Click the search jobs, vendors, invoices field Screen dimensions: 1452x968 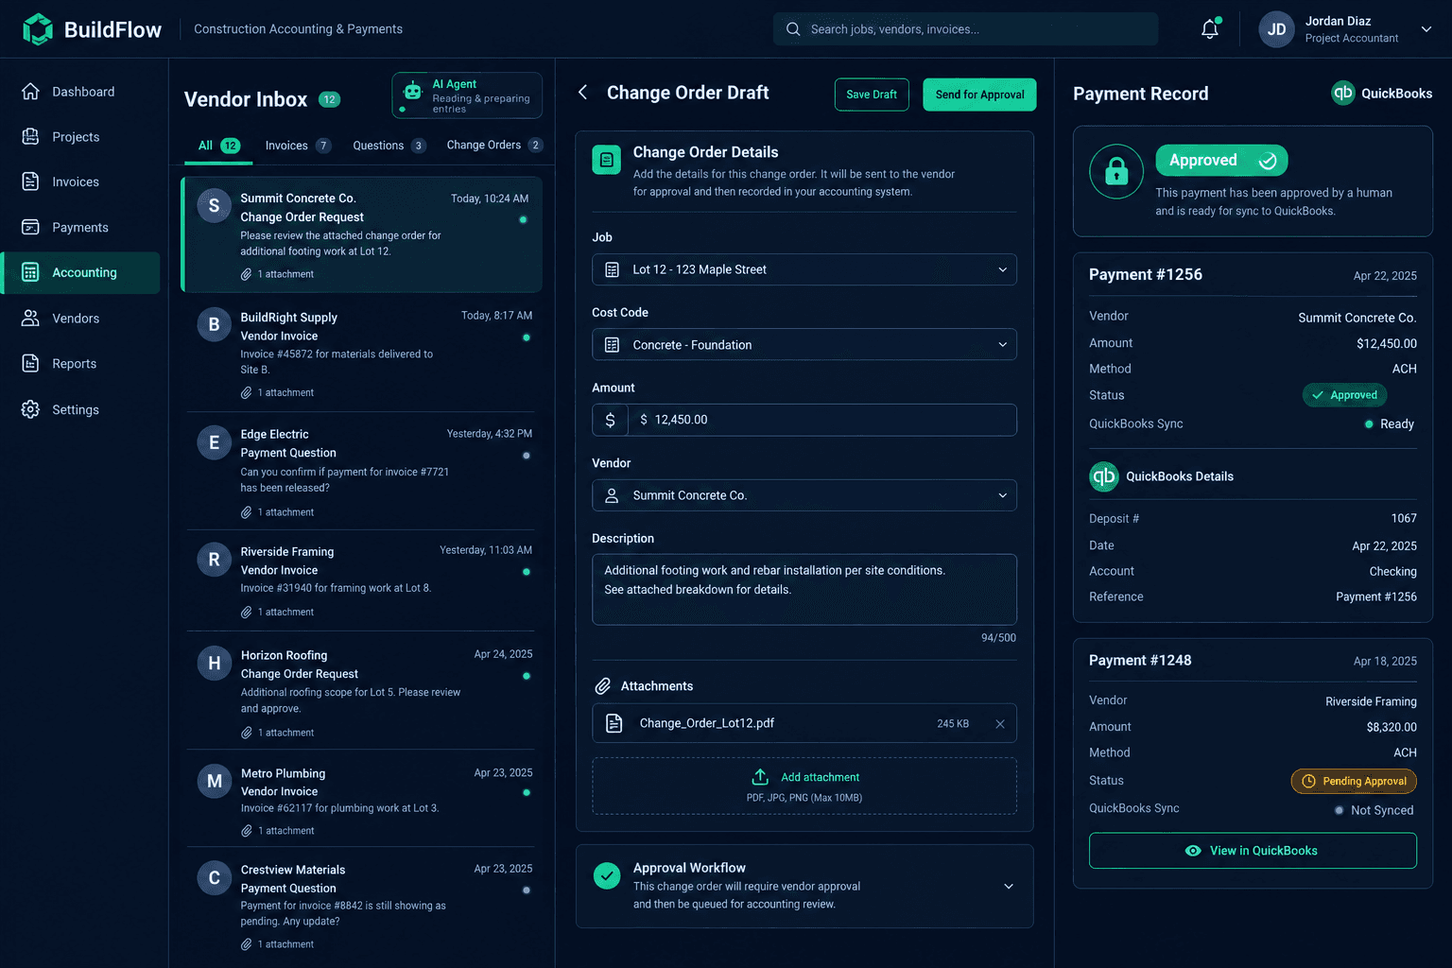pyautogui.click(x=965, y=29)
